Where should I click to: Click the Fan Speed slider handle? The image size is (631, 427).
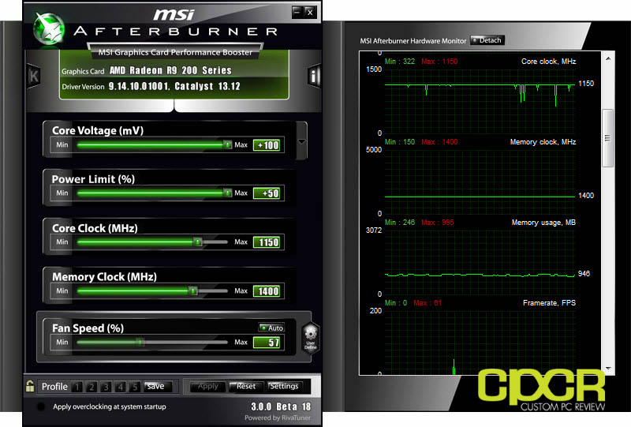click(x=140, y=342)
